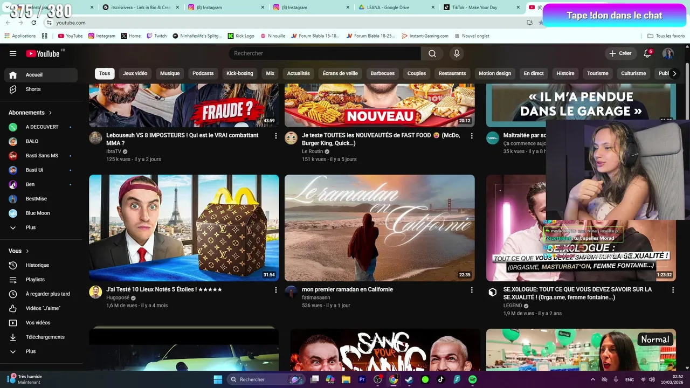Image resolution: width=690 pixels, height=388 pixels.
Task: Click the Créer button
Action: tap(620, 53)
